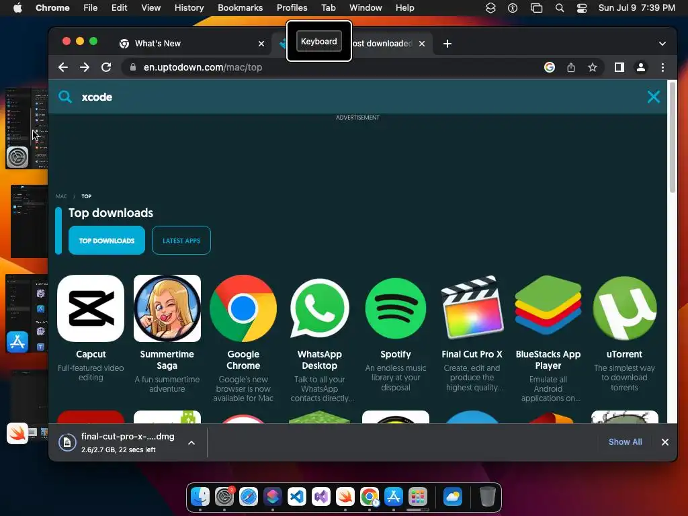Go back with the browser back arrow
The height and width of the screenshot is (516, 688).
(63, 67)
